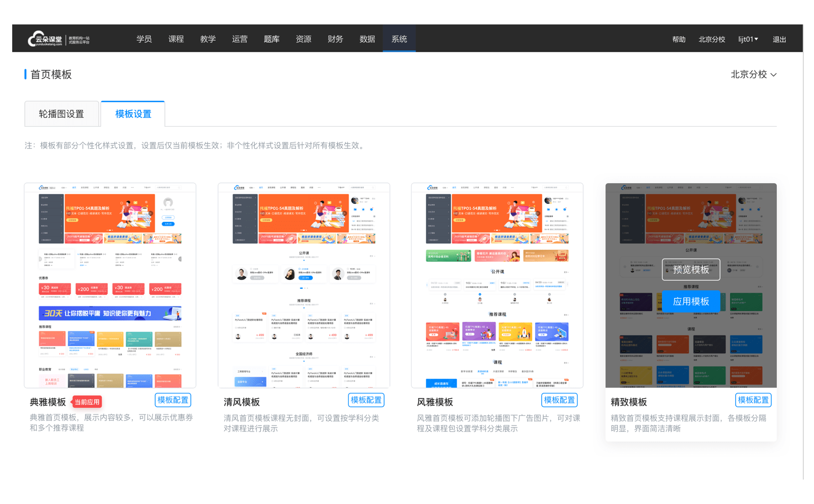
Task: Open 模板配置 for 典雅模板
Action: pyautogui.click(x=172, y=400)
